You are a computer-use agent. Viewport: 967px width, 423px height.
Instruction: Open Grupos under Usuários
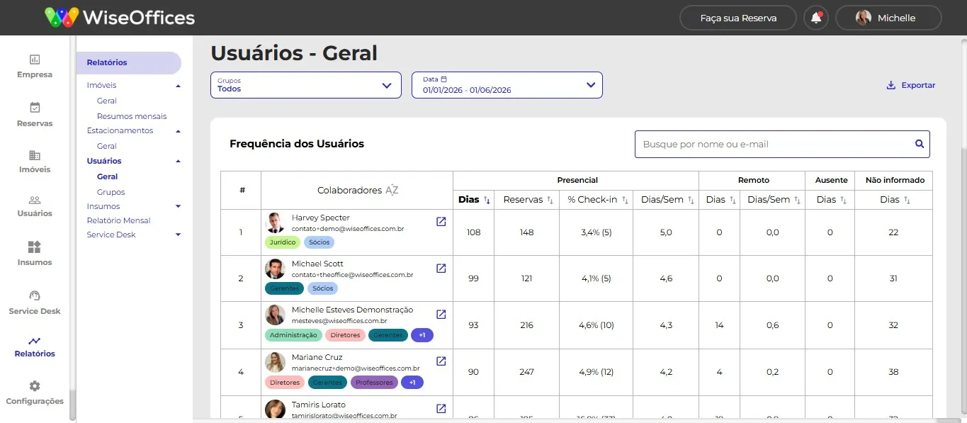pyautogui.click(x=111, y=192)
